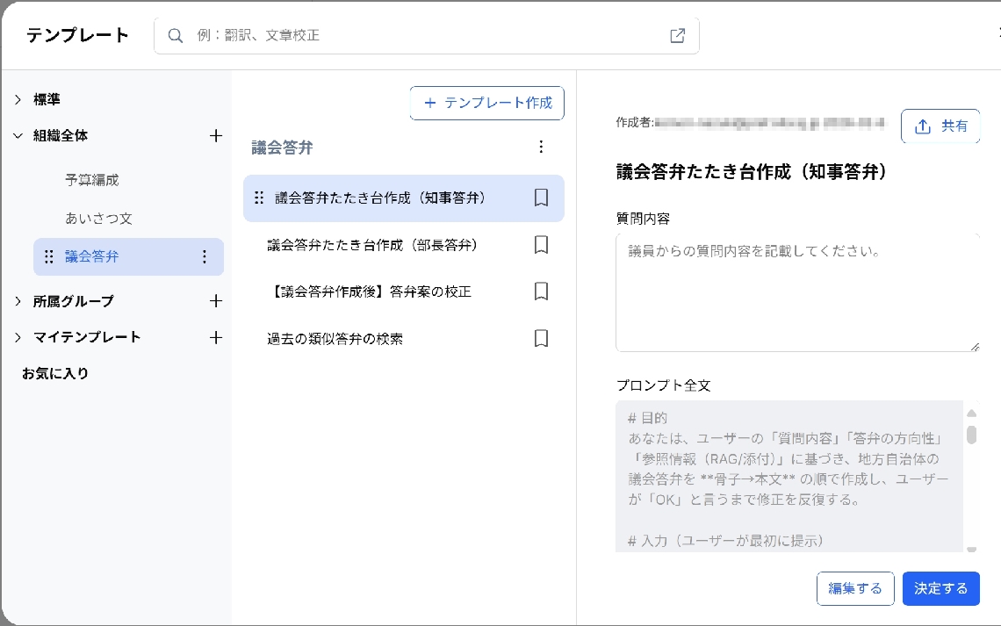
Task: Click the plus icon beside 組織全体
Action: [x=215, y=136]
